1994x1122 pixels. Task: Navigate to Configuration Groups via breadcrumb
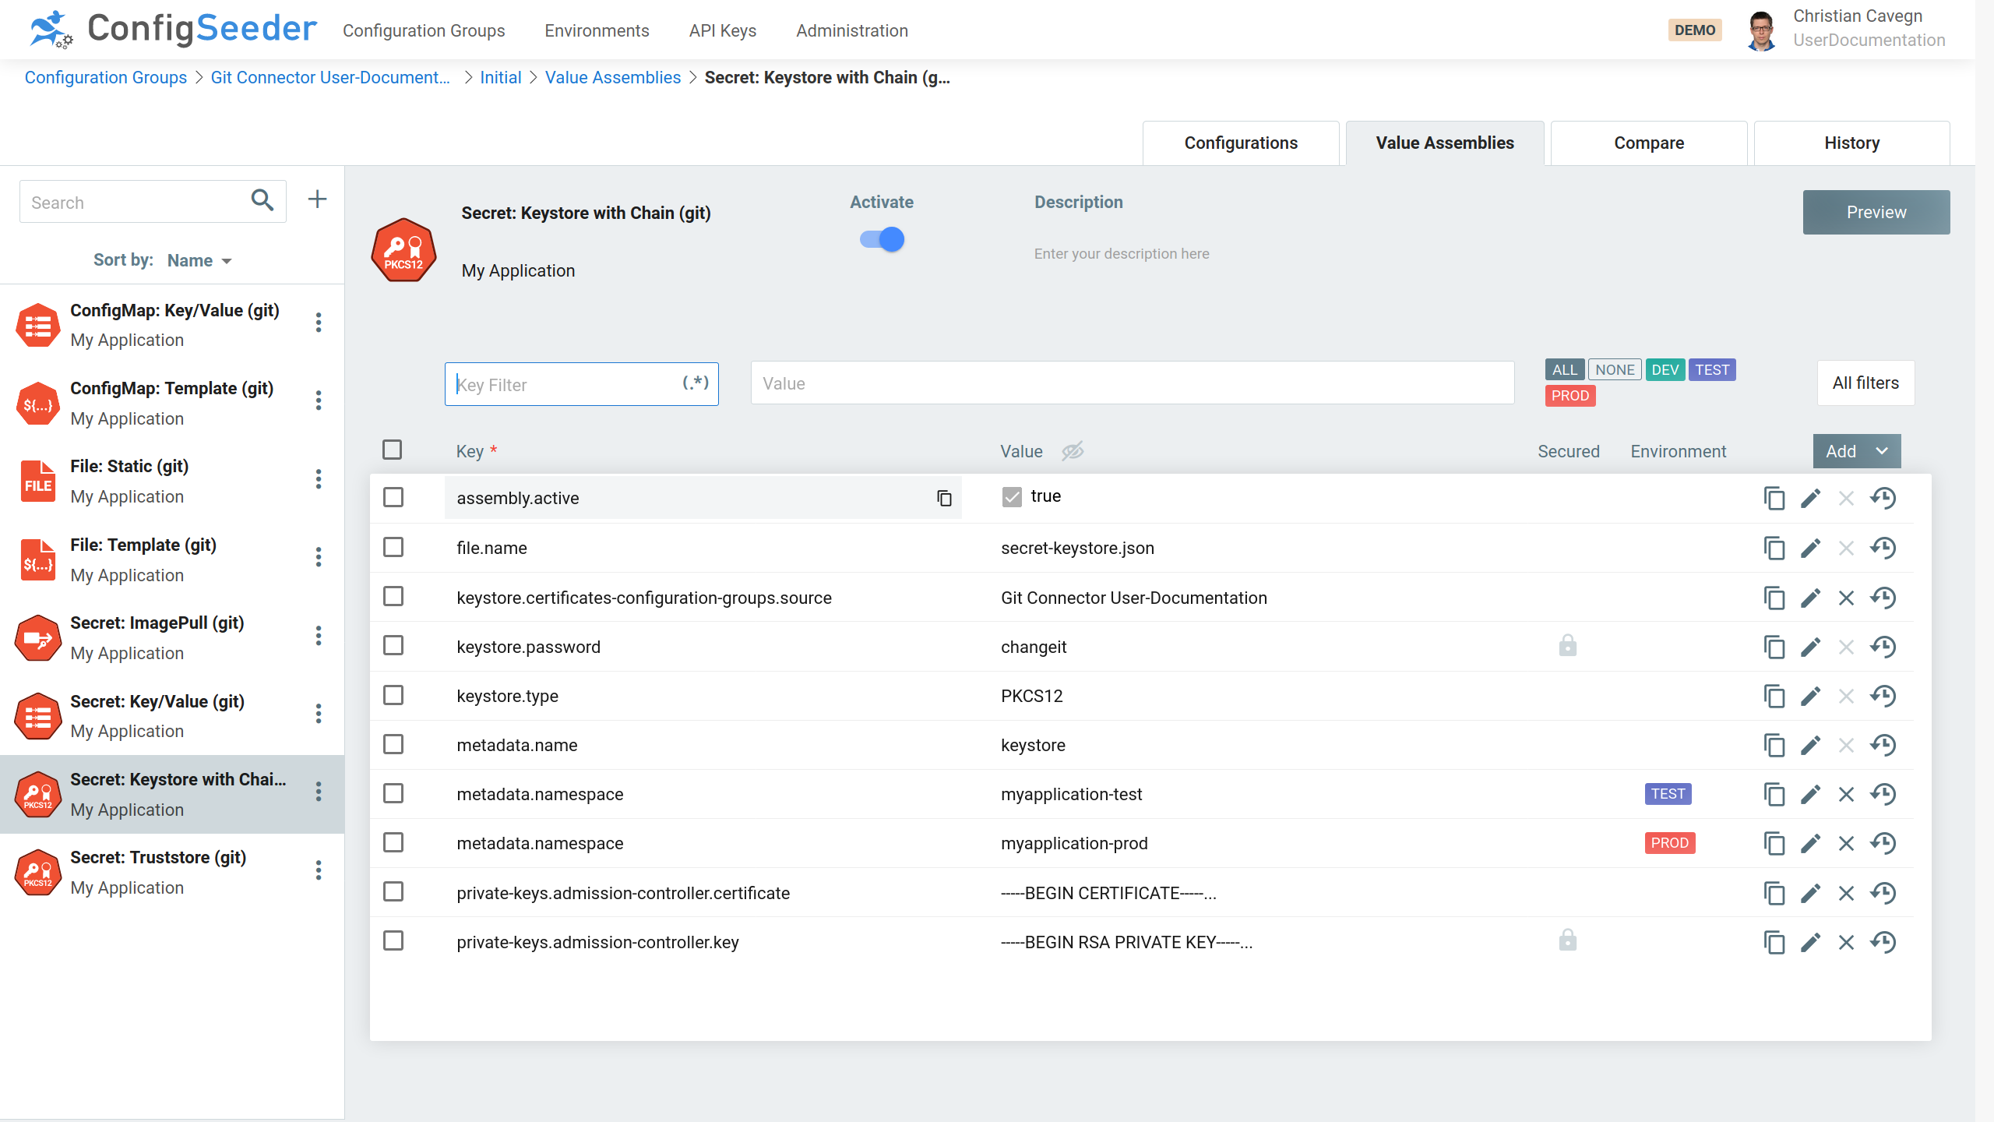(x=105, y=77)
